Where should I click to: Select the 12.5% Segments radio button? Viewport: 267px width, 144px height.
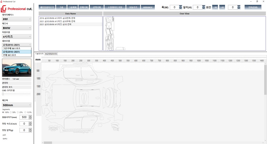click(x=25, y=112)
